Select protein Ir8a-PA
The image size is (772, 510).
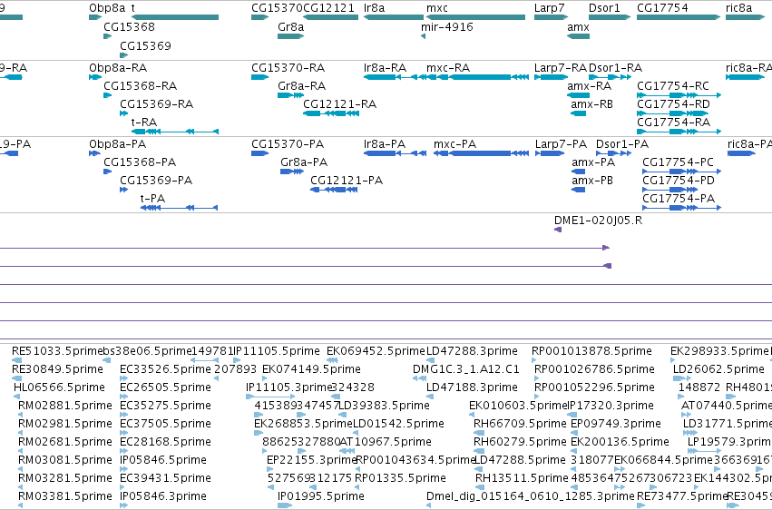(x=385, y=144)
